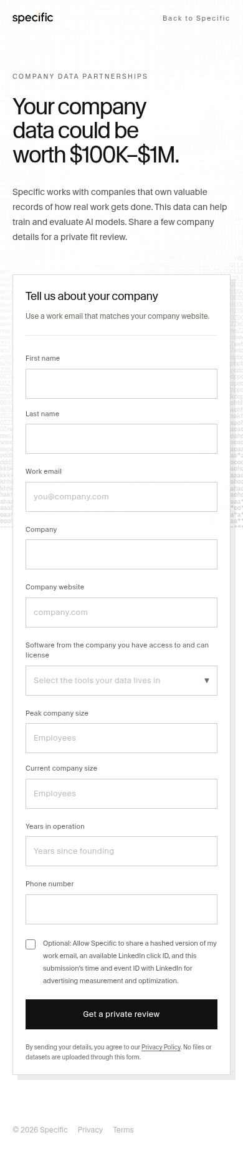The image size is (243, 1155).
Task: Click the Phone number field
Action: tap(121, 909)
